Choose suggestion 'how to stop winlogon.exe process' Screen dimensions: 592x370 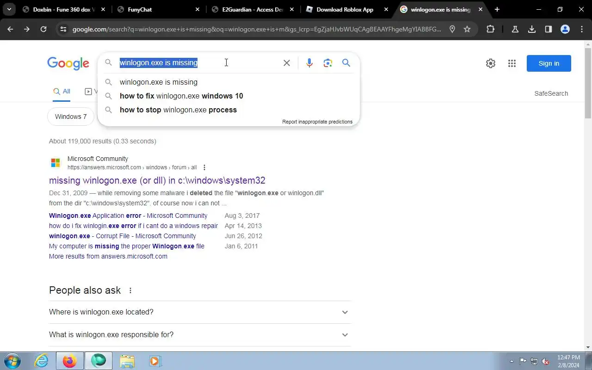(228, 110)
